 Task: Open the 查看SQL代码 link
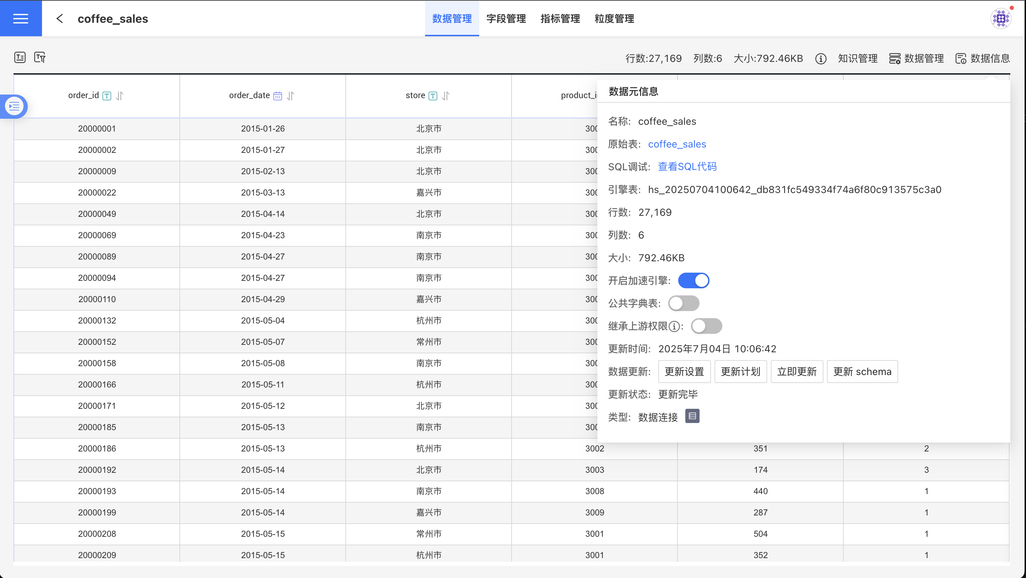coord(687,167)
